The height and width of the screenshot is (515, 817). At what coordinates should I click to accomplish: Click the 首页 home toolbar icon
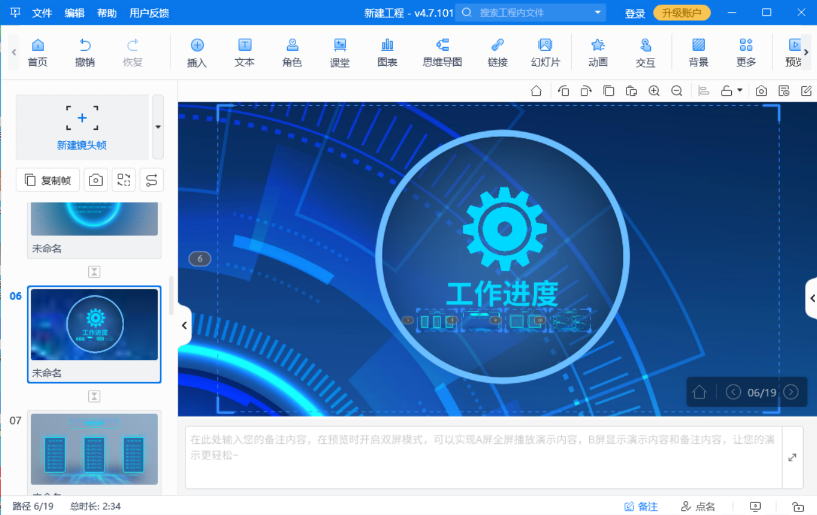(37, 52)
